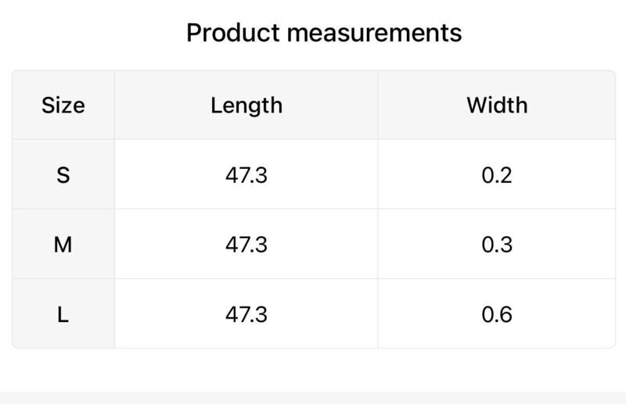This screenshot has width=626, height=404.
Task: Click the width value 0.6
Action: (x=497, y=315)
